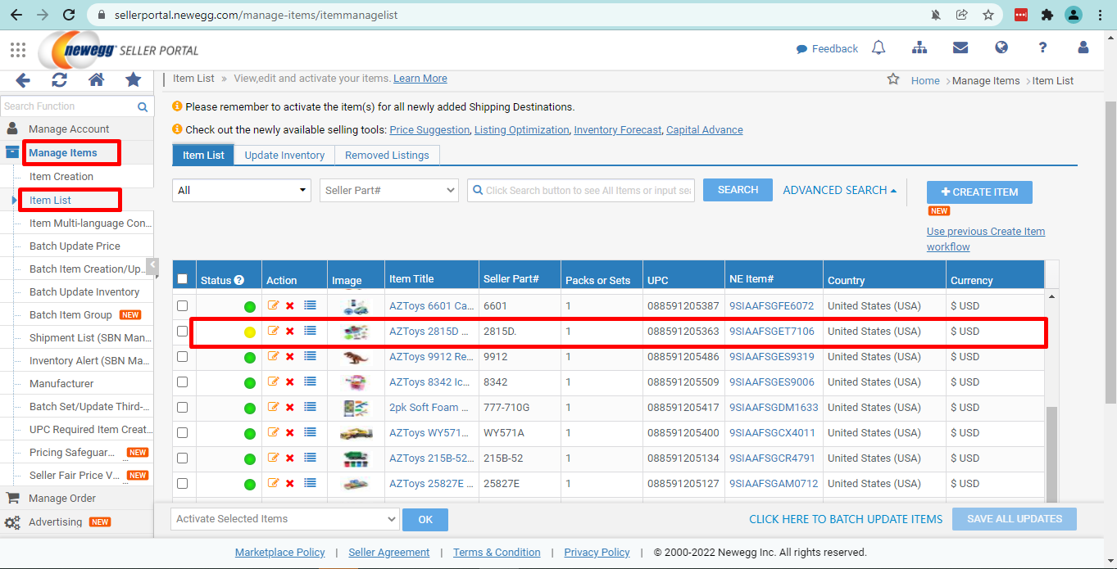Open the envelope messages icon in header

pos(960,48)
